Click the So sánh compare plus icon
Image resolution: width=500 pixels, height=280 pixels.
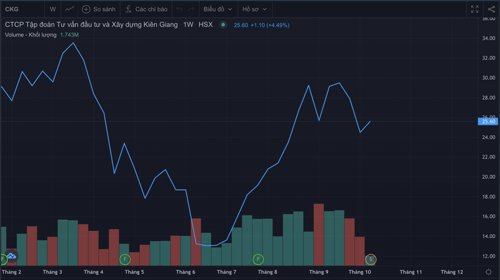(86, 9)
